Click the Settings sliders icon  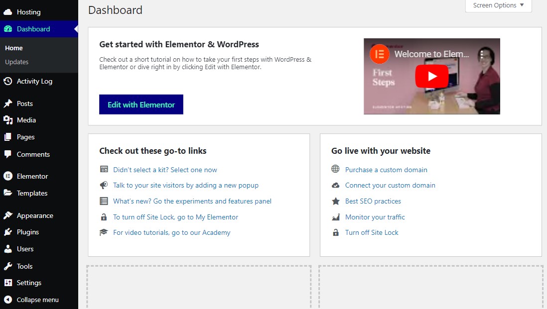[8, 283]
